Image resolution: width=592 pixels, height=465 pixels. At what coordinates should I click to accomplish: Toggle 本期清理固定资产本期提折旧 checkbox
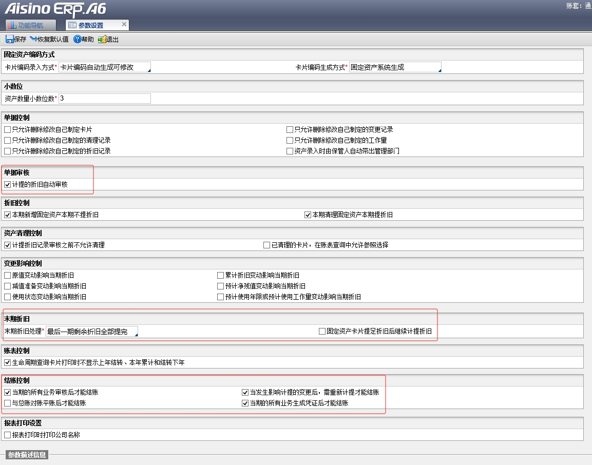(x=308, y=215)
